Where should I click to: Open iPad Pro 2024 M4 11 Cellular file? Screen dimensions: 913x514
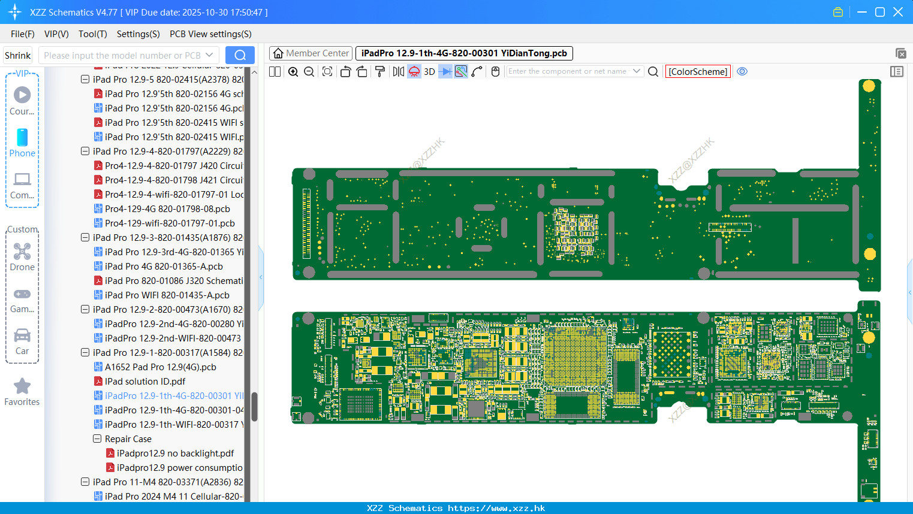[168, 496]
